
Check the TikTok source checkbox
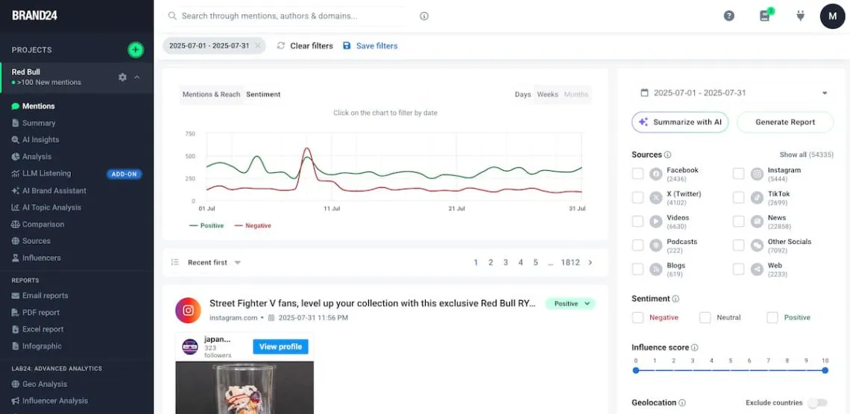(738, 198)
